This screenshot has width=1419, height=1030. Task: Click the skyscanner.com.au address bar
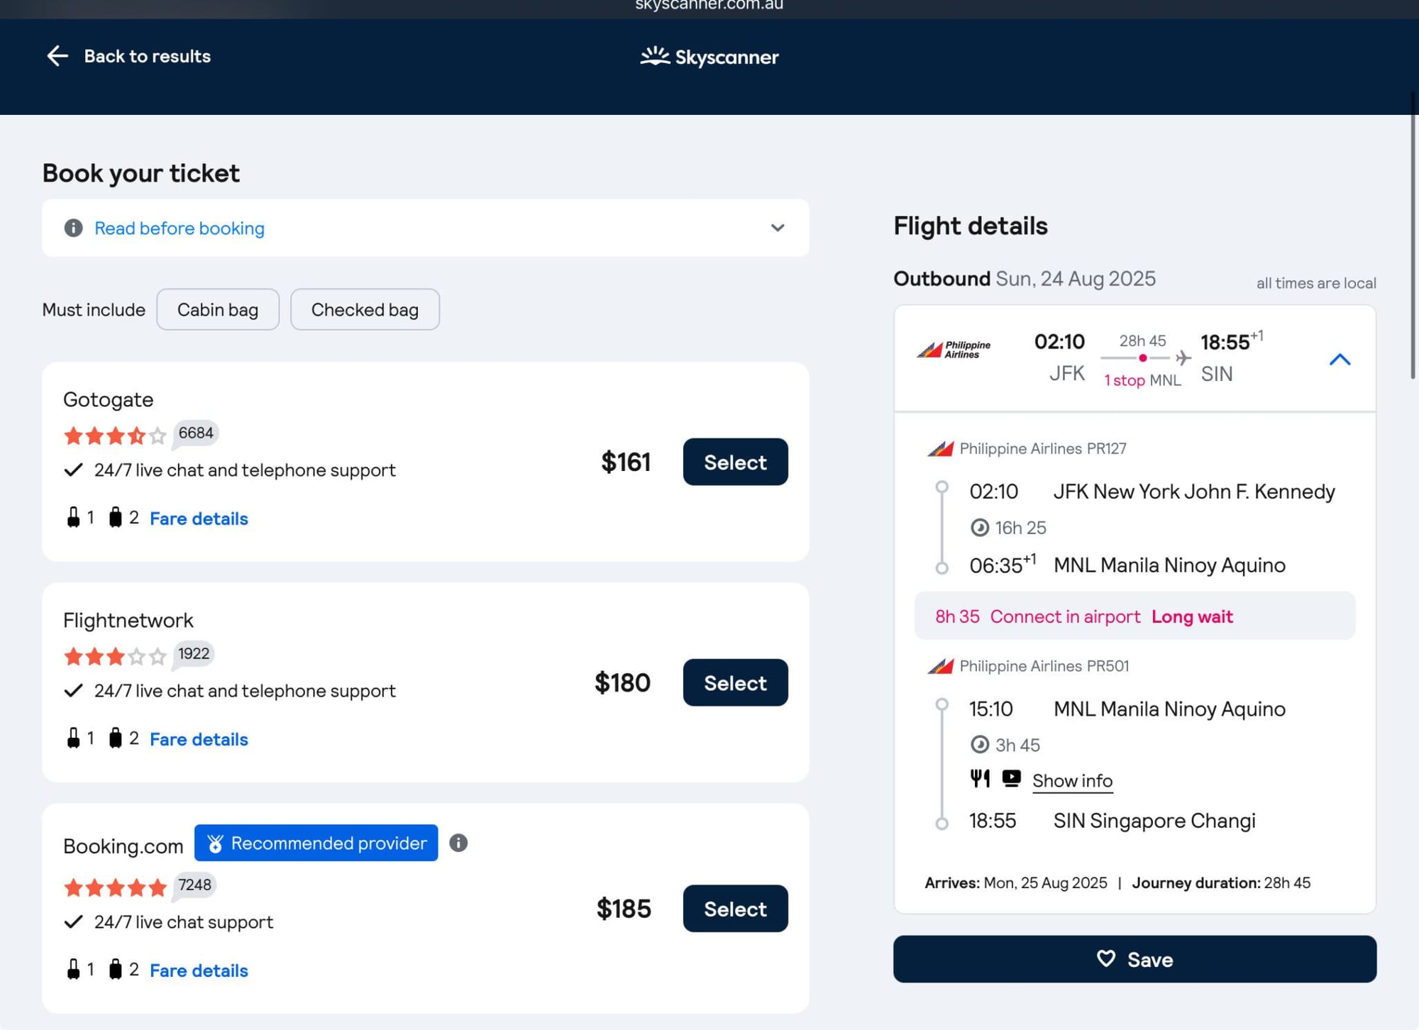point(709,6)
